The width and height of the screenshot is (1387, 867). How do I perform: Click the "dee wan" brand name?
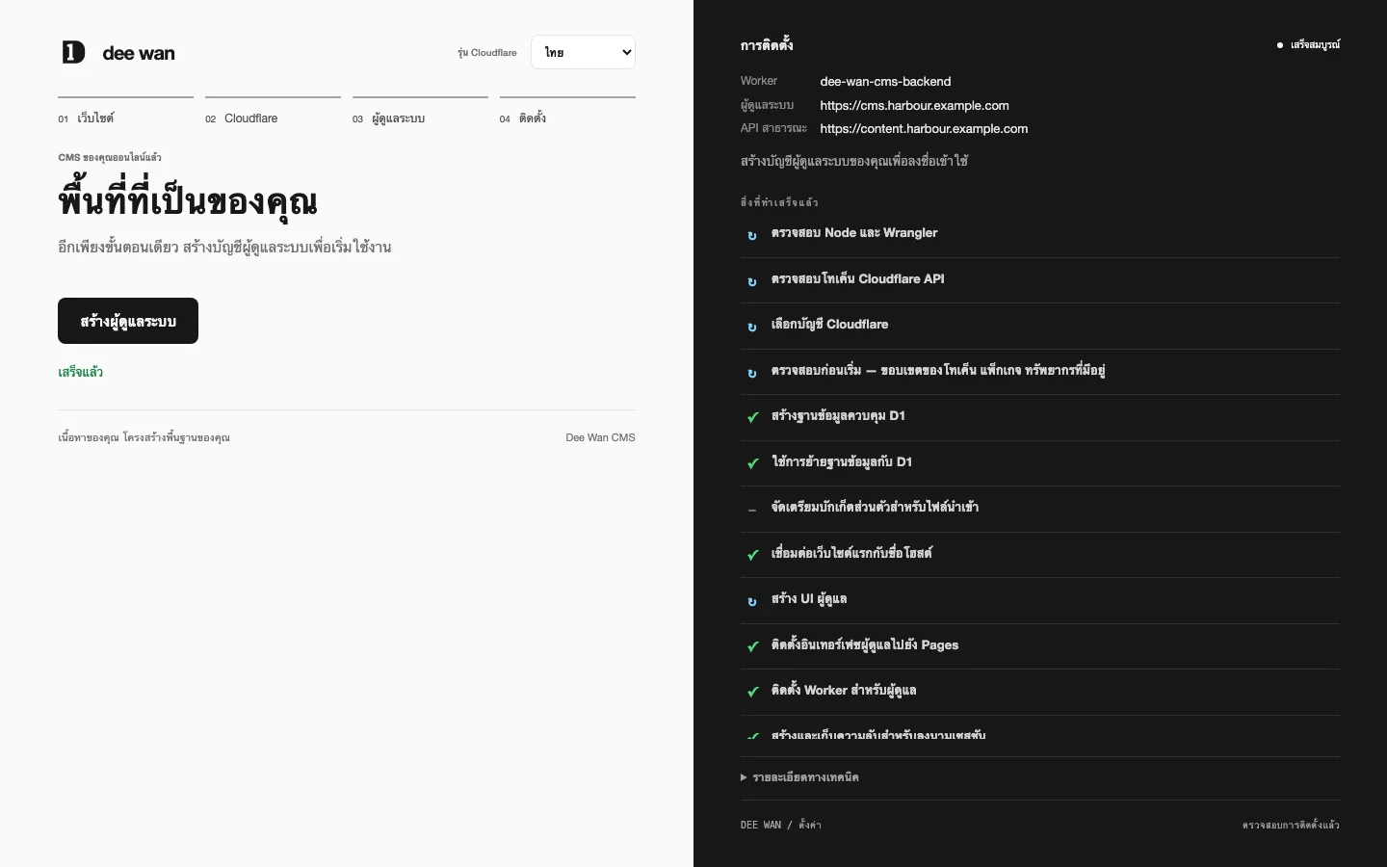tap(139, 53)
